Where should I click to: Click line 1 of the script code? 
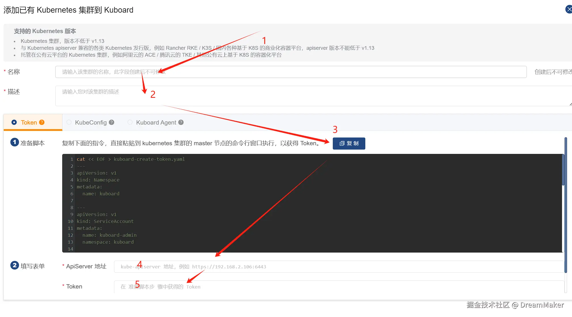tap(131, 159)
